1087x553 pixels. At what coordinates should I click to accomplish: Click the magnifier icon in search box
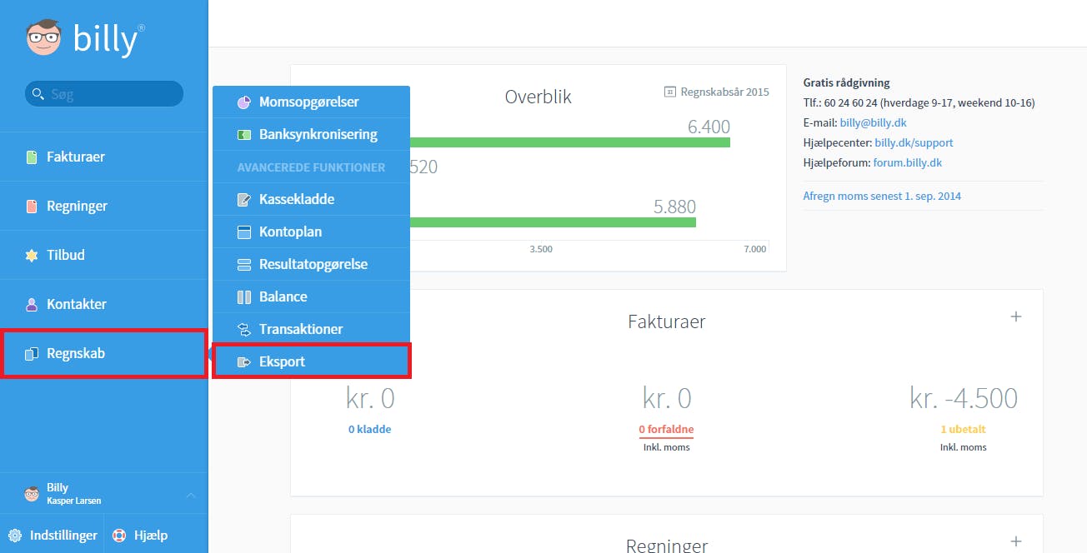(x=38, y=94)
